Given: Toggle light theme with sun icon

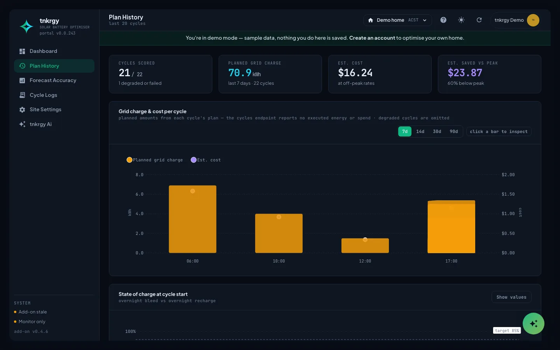Looking at the screenshot, I should [x=461, y=20].
